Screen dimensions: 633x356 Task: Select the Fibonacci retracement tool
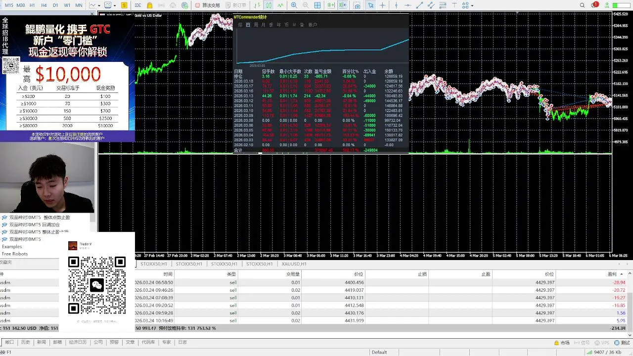[443, 5]
